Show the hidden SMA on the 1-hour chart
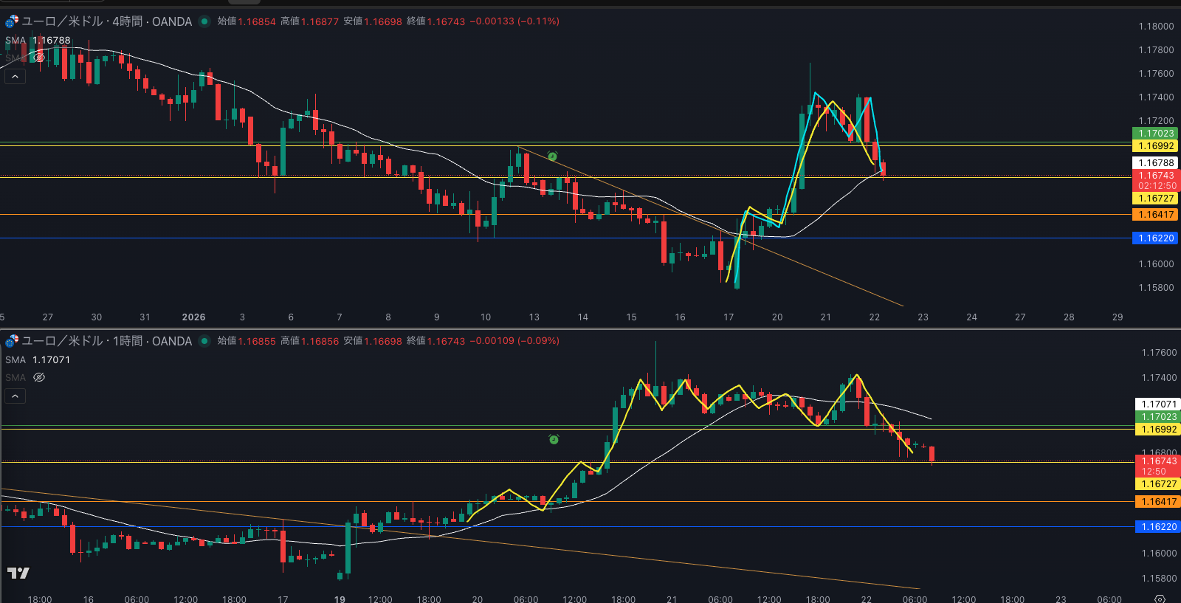1181x603 pixels. pyautogui.click(x=39, y=377)
